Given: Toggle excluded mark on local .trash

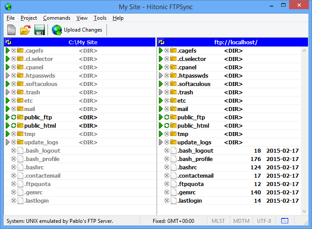Looking at the screenshot, I should 14,92.
